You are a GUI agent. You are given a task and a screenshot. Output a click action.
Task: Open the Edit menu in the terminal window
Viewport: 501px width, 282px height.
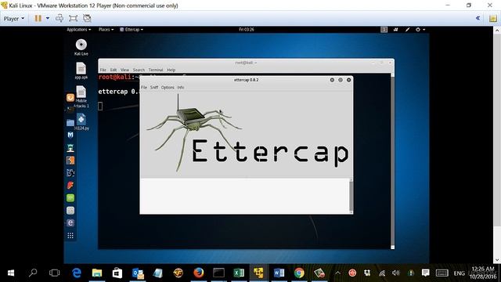click(x=114, y=70)
